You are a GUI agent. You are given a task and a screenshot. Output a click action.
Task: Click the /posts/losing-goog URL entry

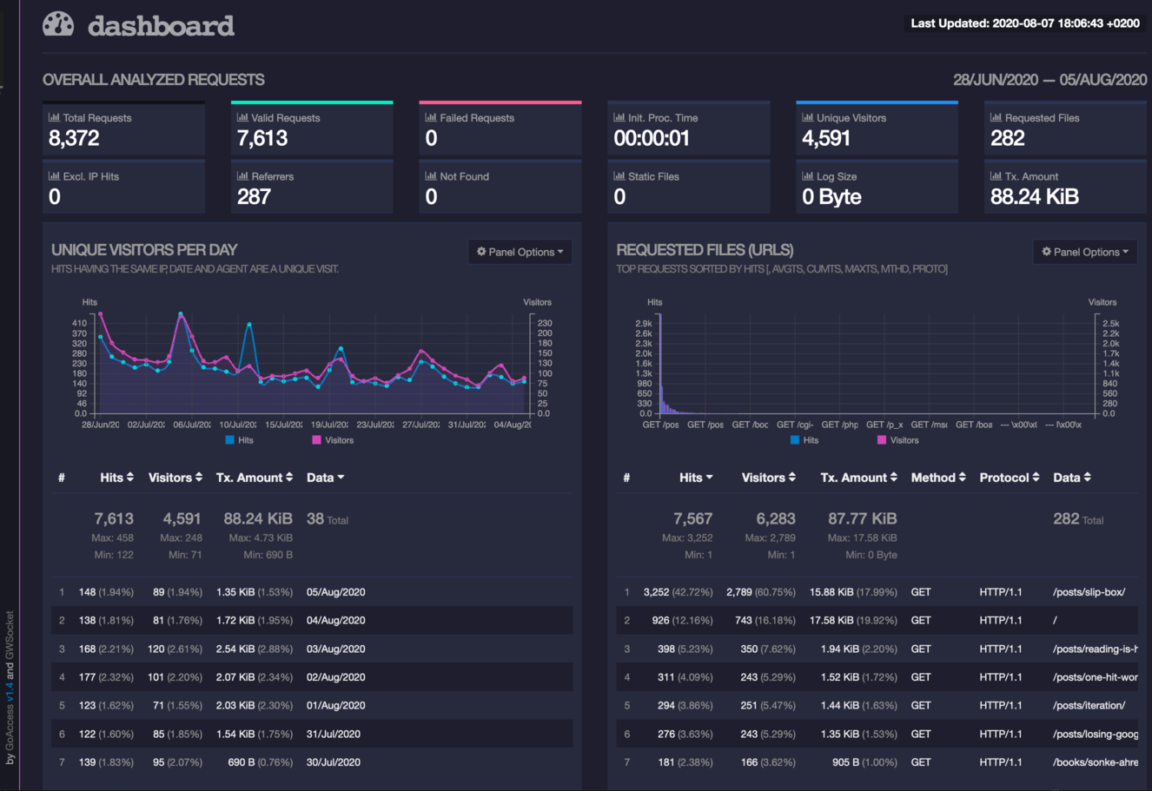click(1096, 734)
